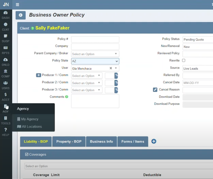213x179 pixels.
Task: Open the Parent Company / Broker dropdown
Action: (x=95, y=54)
